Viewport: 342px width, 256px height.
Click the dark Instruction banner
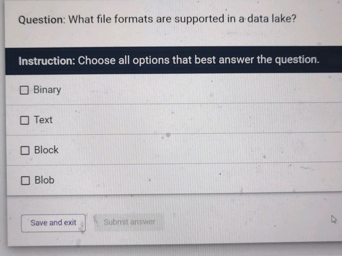(x=171, y=60)
